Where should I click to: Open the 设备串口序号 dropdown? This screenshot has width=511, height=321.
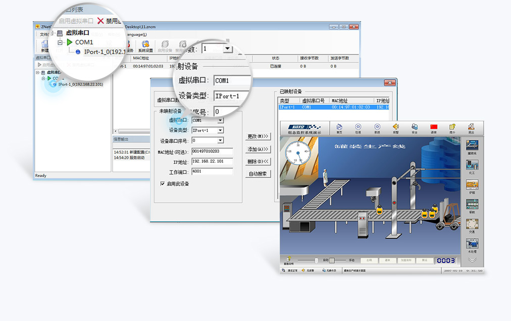(x=220, y=140)
